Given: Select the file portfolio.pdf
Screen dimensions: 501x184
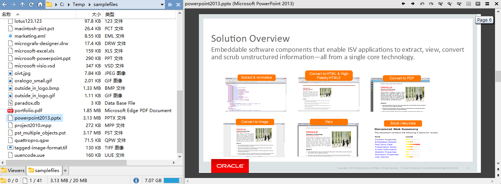Looking at the screenshot, I should pos(28,111).
